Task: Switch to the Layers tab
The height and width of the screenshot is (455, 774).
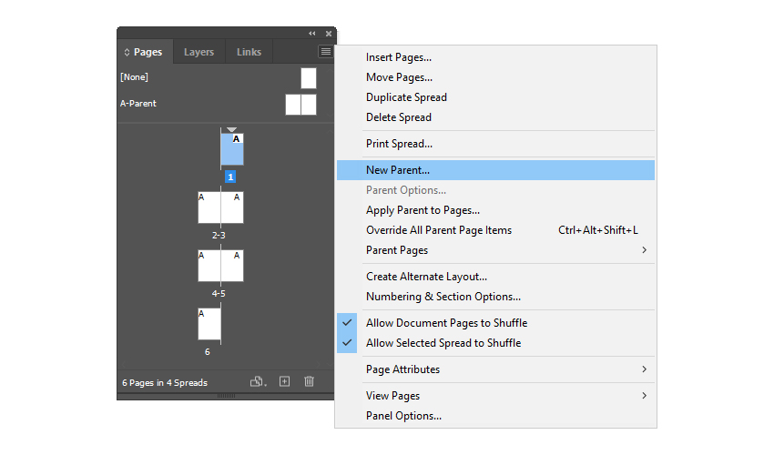Action: click(199, 52)
